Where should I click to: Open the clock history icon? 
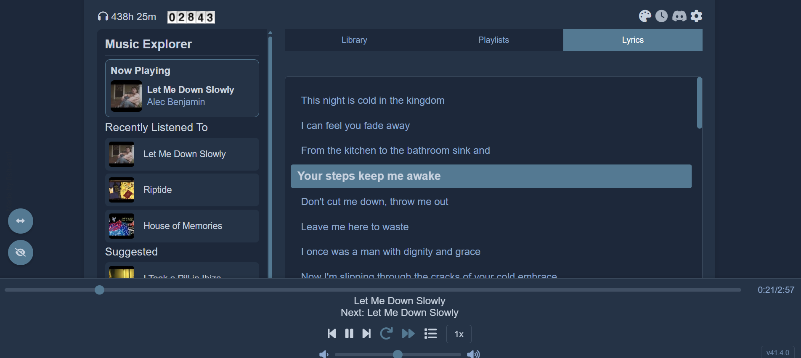(662, 16)
